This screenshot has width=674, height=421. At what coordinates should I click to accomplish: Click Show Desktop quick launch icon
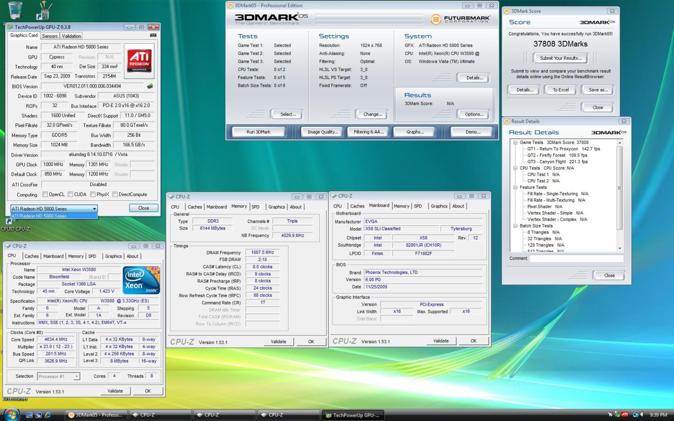(29, 415)
